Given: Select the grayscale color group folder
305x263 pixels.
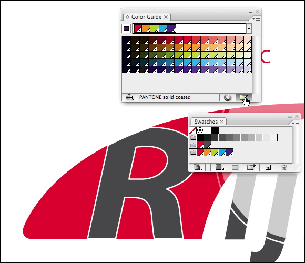Looking at the screenshot, I should click(x=193, y=137).
